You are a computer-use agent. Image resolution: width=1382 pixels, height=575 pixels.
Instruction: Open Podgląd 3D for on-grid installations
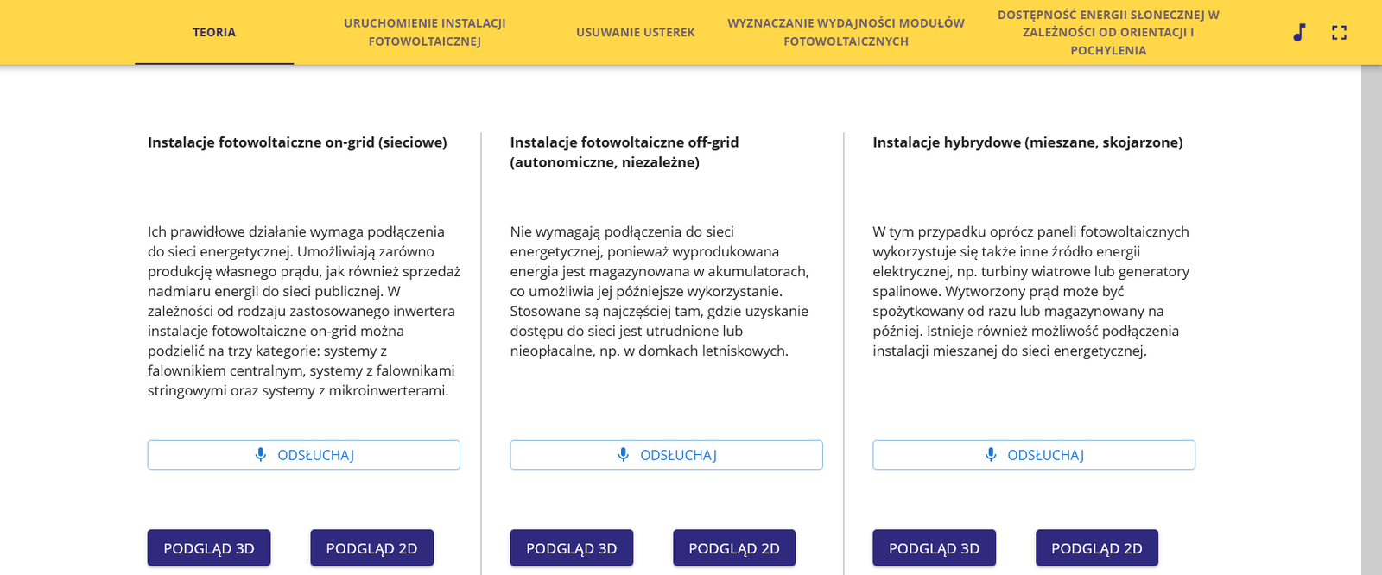(209, 548)
